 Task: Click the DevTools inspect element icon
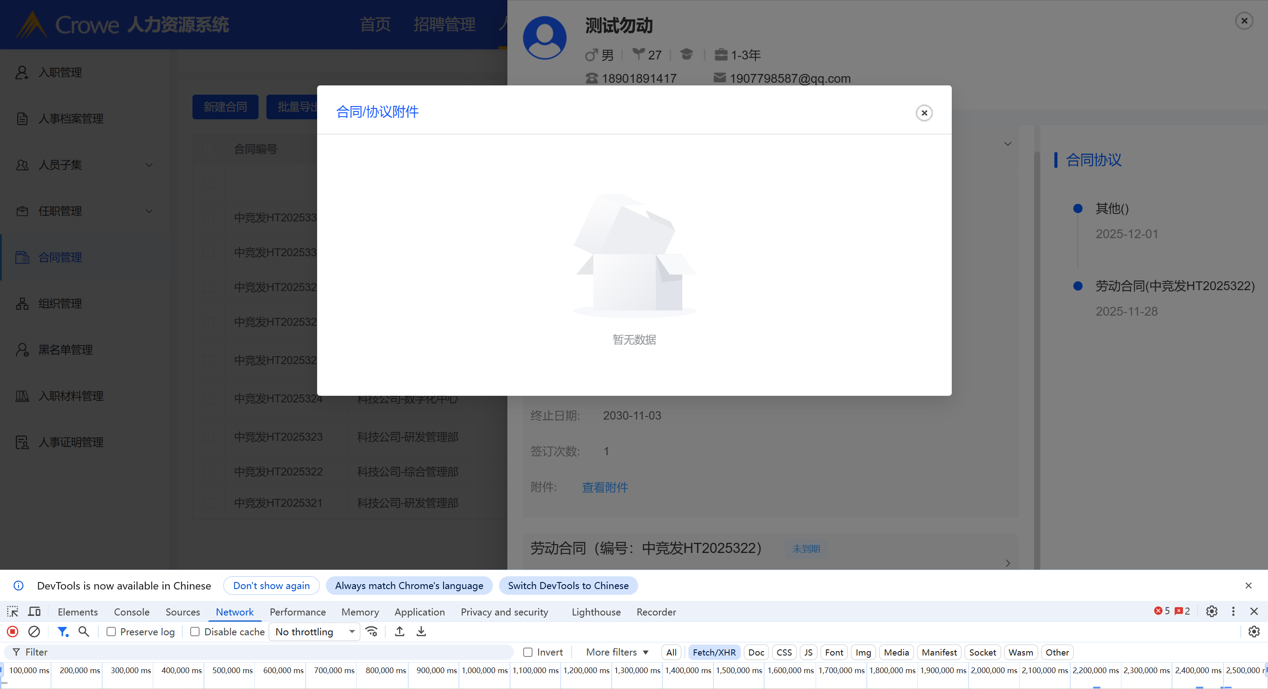pyautogui.click(x=13, y=612)
